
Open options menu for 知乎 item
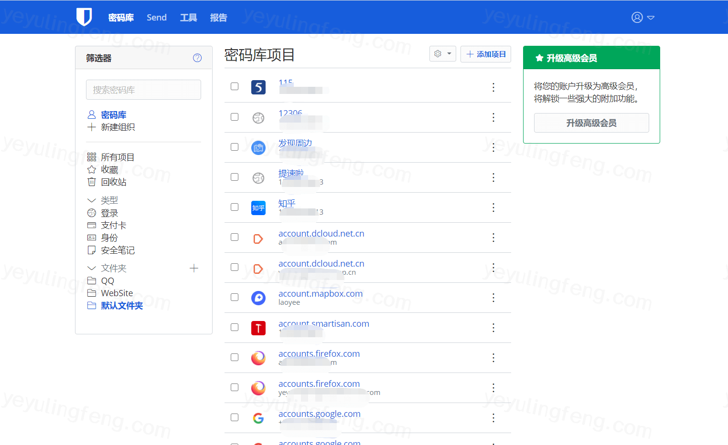click(493, 207)
